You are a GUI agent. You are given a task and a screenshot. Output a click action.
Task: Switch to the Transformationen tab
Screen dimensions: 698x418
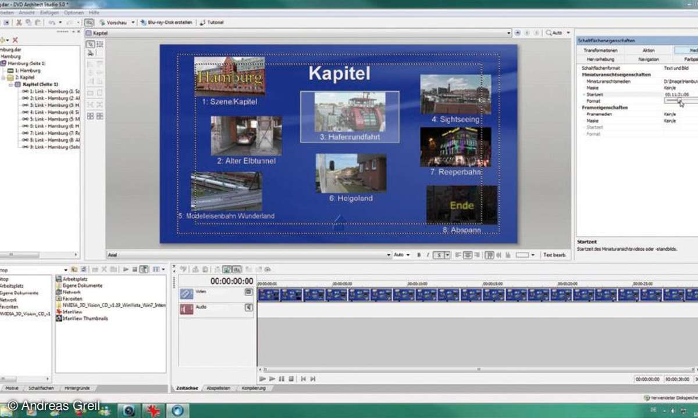[601, 51]
